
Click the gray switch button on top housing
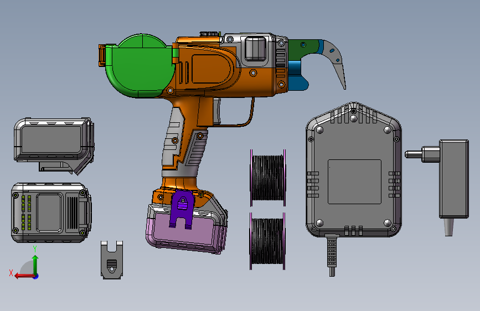coord(255,48)
